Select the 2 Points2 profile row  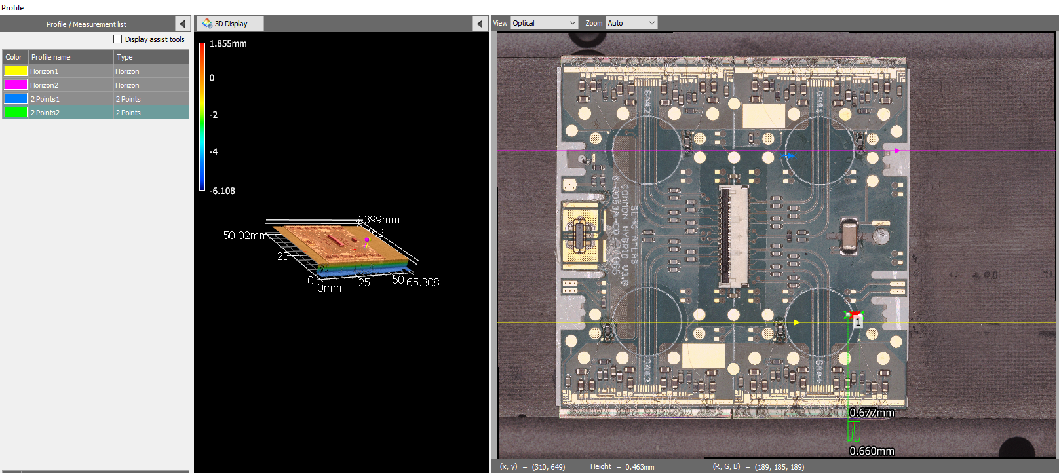[95, 113]
